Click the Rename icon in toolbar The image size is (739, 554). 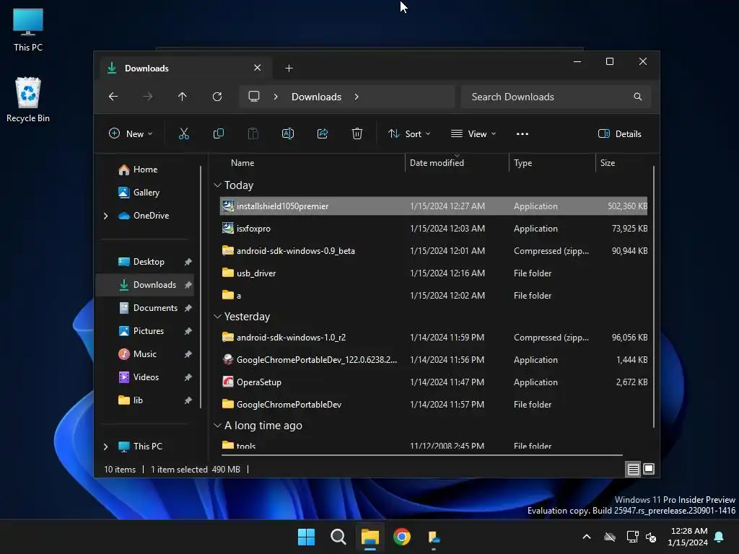pos(288,133)
